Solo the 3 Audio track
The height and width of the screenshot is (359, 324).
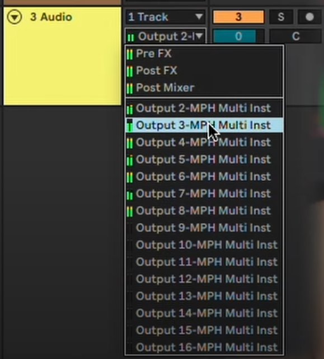281,17
